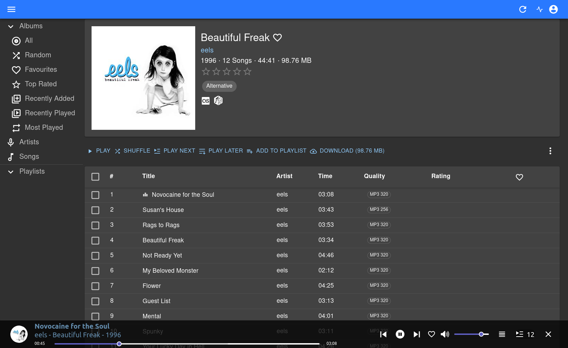The image size is (568, 348).
Task: Adjust the volume slider
Action: [471, 334]
